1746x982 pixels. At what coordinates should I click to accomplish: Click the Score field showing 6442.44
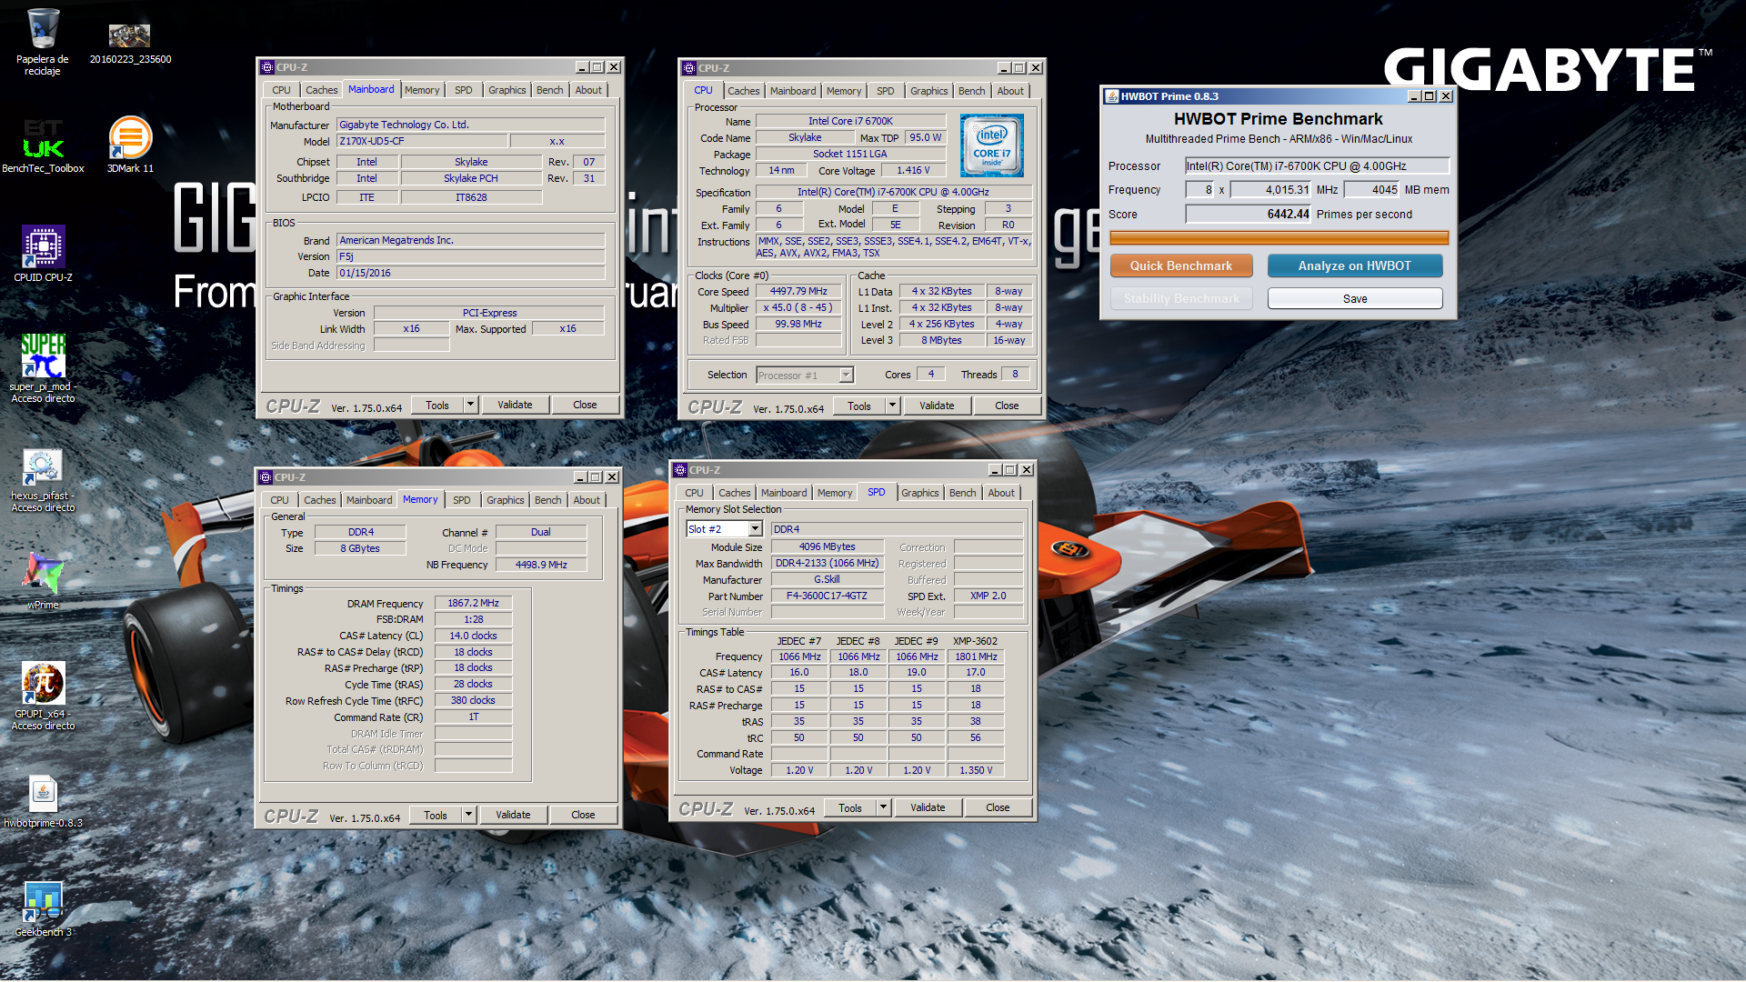point(1248,215)
